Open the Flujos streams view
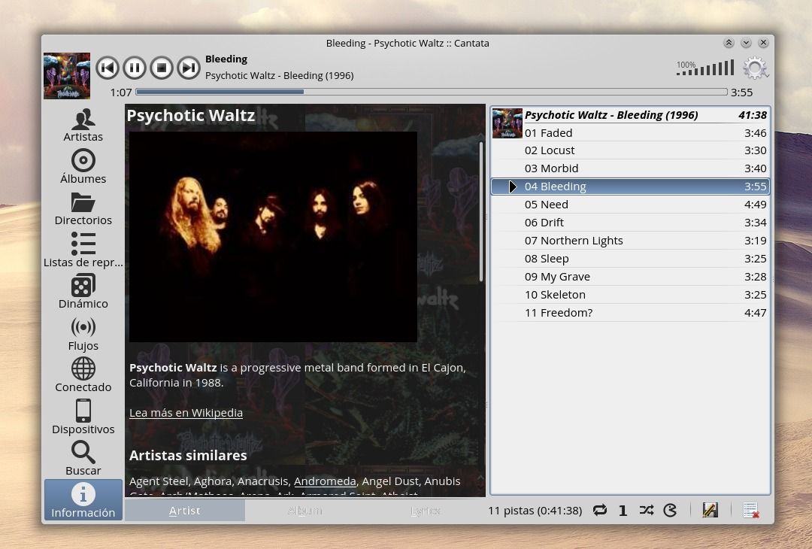The height and width of the screenshot is (549, 812). tap(83, 333)
